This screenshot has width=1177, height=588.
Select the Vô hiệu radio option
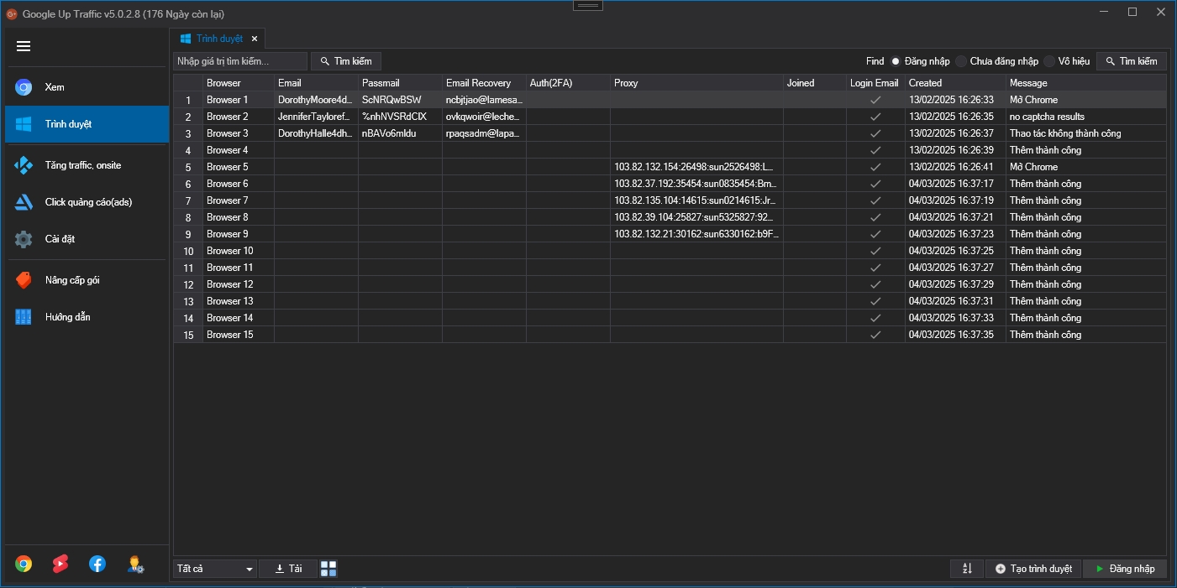point(1049,61)
